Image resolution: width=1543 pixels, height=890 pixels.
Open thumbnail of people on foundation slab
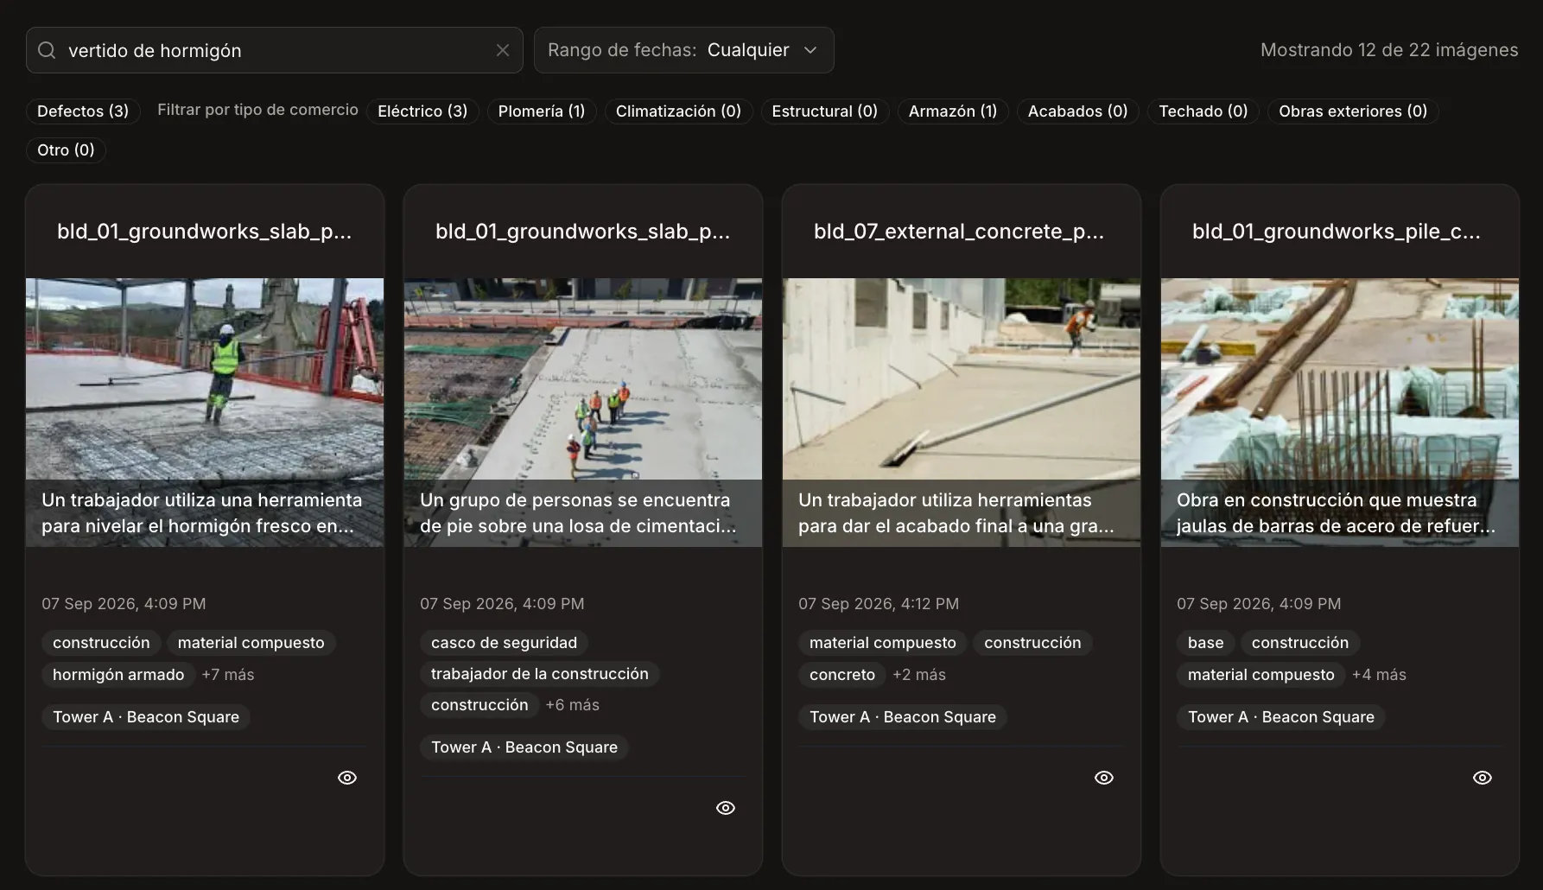coord(583,412)
